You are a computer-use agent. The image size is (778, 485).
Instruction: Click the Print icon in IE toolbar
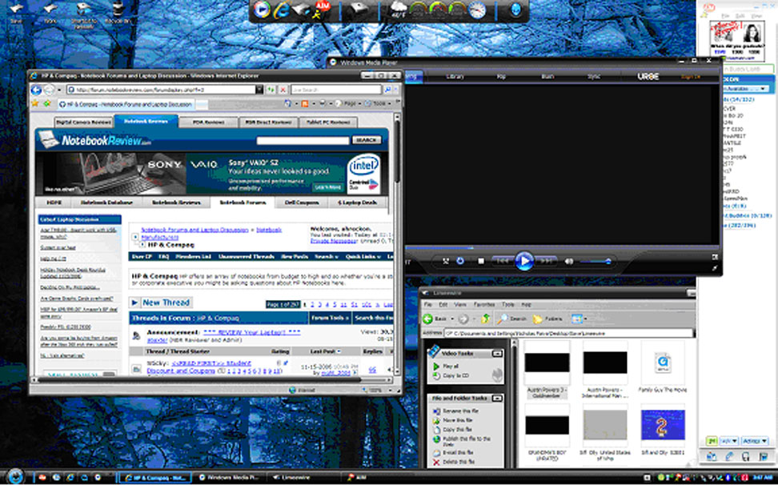322,104
